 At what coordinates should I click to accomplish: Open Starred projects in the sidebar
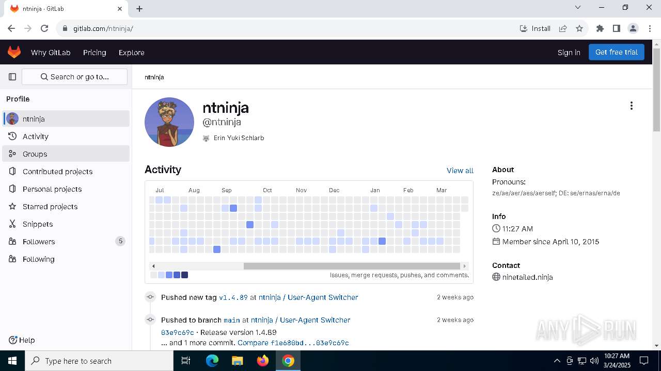tap(66, 206)
